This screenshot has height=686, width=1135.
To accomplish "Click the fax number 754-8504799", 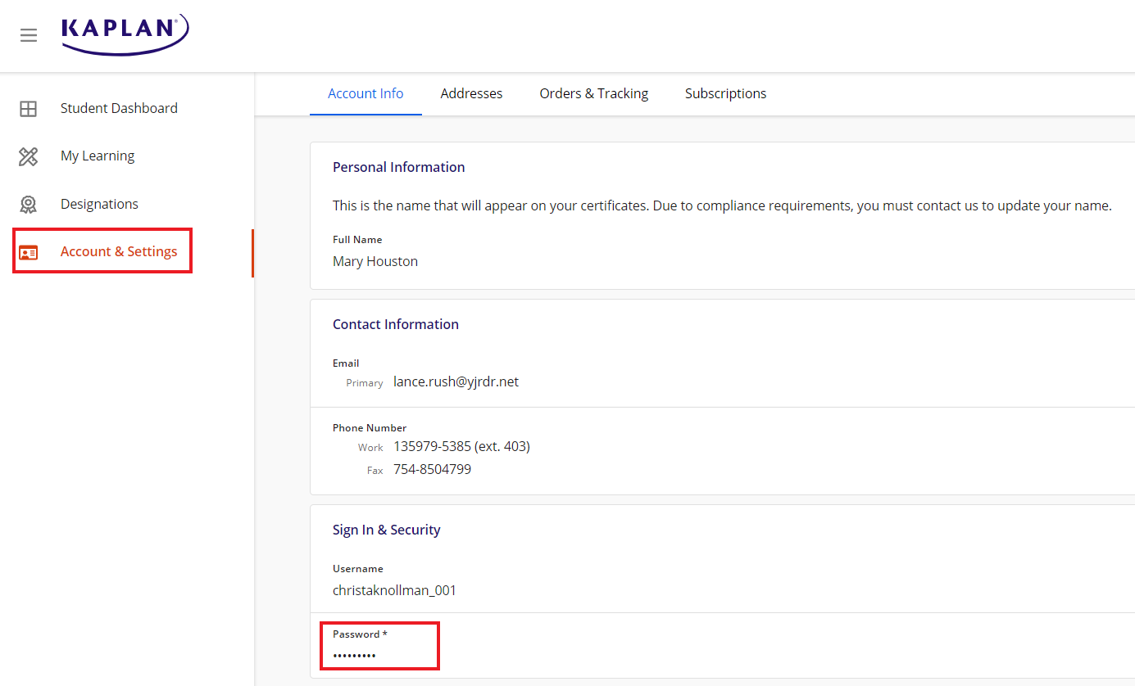I will [x=432, y=469].
